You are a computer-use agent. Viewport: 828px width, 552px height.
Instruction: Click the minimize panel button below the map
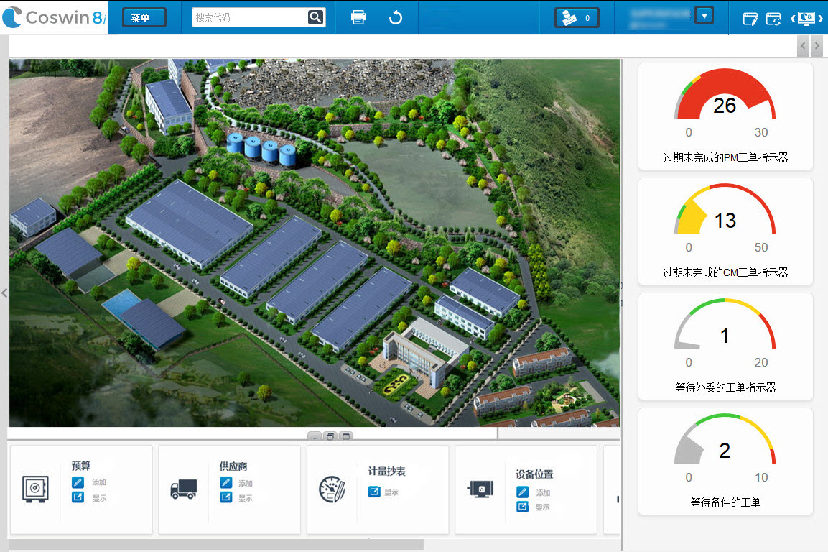pyautogui.click(x=315, y=436)
